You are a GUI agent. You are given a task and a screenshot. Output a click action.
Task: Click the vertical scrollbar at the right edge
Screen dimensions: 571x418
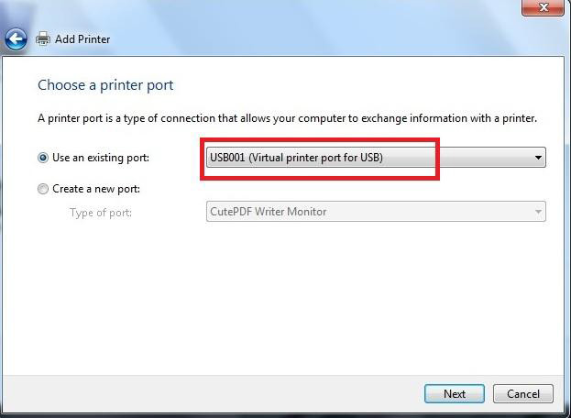pyautogui.click(x=566, y=229)
